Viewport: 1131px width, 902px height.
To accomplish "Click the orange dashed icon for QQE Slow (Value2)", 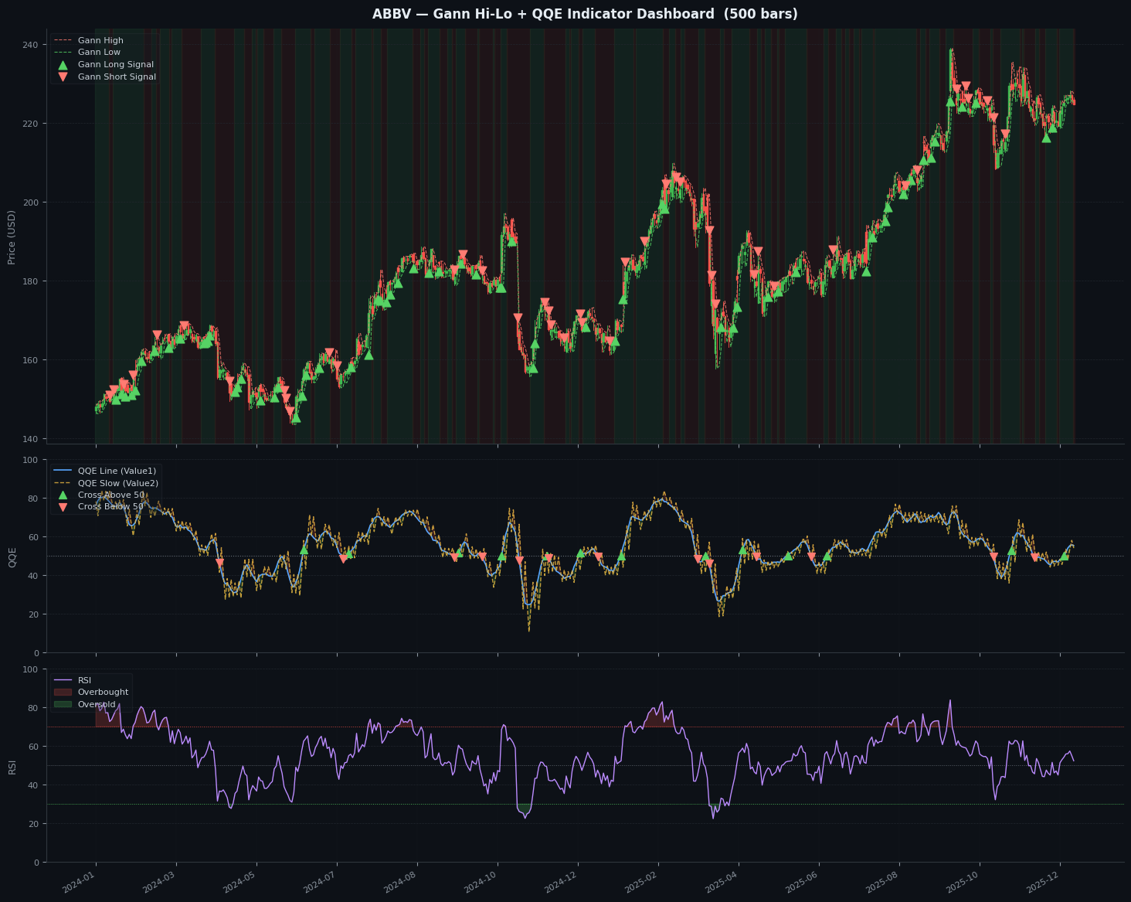I will pos(63,483).
